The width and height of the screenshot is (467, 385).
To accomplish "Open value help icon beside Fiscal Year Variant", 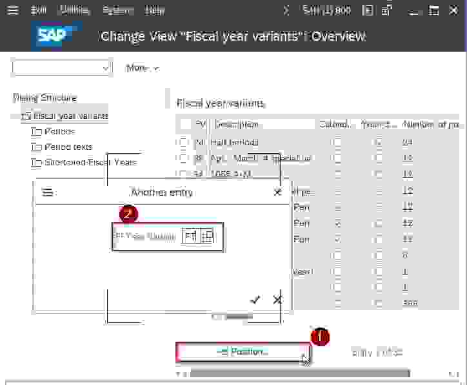I will (207, 236).
